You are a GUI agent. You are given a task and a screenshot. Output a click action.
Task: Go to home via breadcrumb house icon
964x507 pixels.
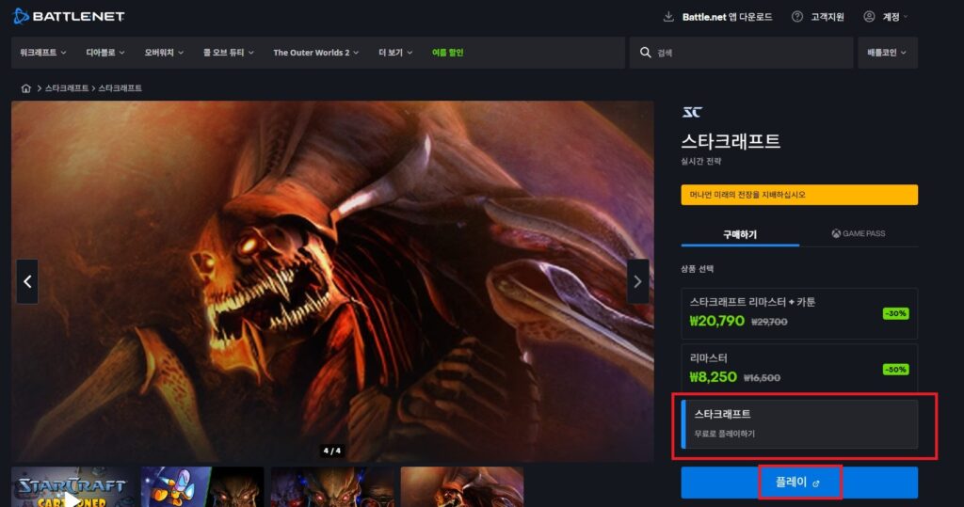[25, 88]
